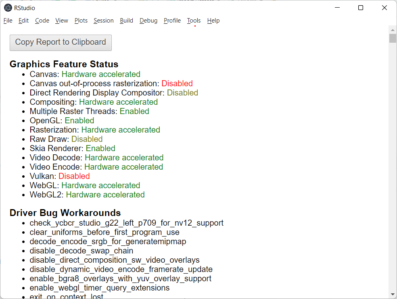Viewport: 397px width, 299px height.
Task: Click the RStudio title text
Action: point(25,8)
